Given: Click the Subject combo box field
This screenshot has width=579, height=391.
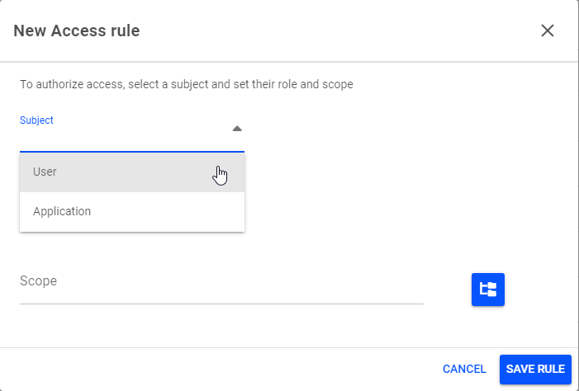Looking at the screenshot, I should tap(132, 133).
